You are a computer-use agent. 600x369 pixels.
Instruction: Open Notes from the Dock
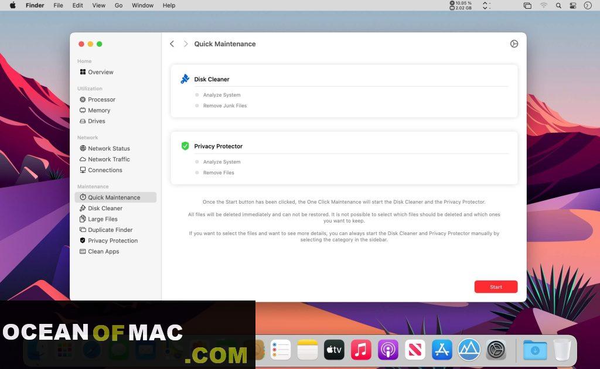pyautogui.click(x=307, y=350)
